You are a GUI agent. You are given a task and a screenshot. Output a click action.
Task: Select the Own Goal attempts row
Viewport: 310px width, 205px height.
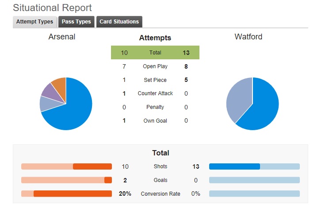(x=155, y=121)
